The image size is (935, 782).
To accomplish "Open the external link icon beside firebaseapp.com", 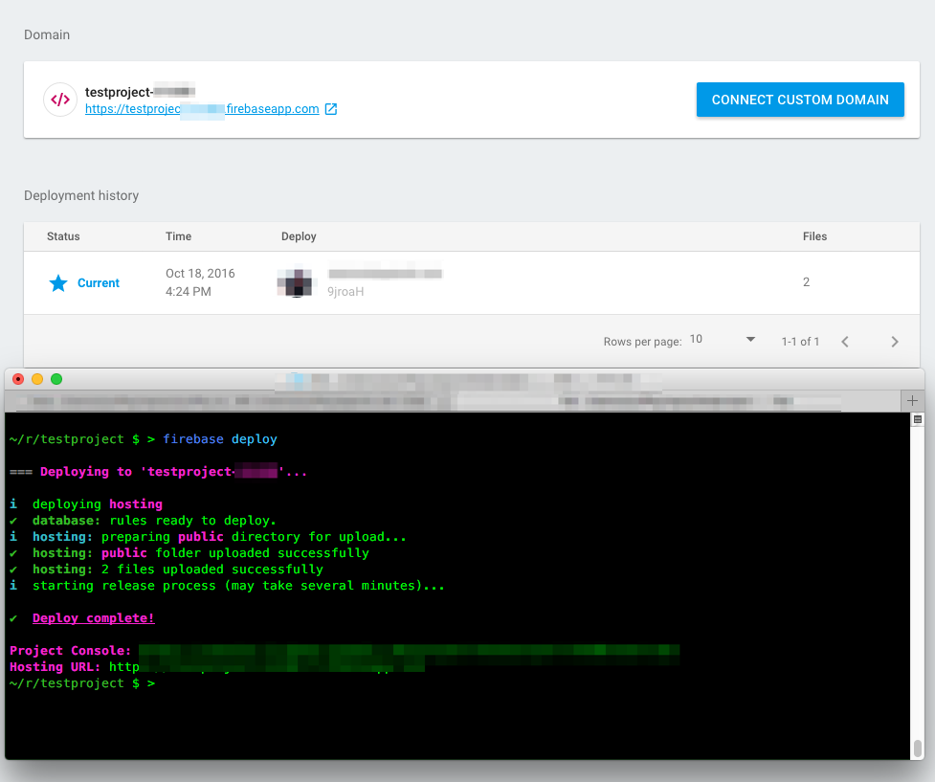I will [x=331, y=109].
